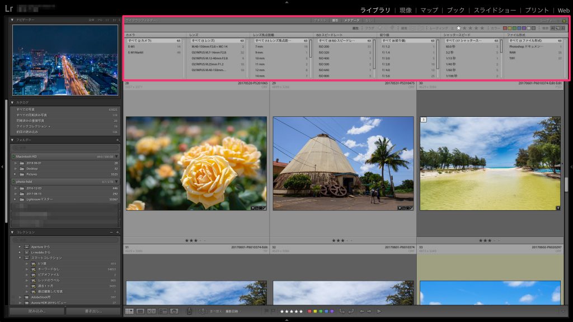Open Compare view (XY) from the toolbar
This screenshot has height=322, width=573.
click(x=151, y=311)
